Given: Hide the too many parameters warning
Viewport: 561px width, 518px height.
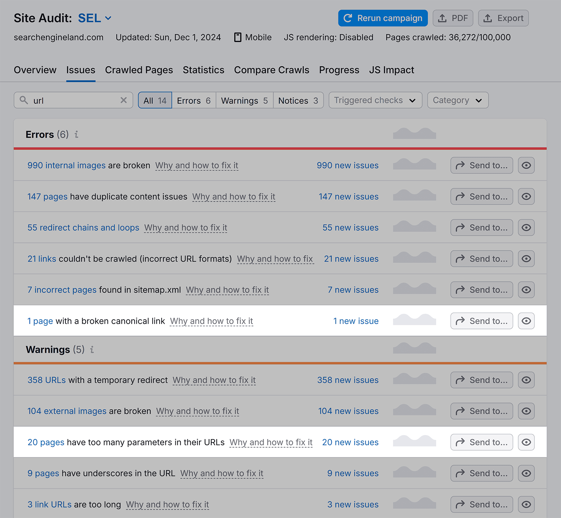Looking at the screenshot, I should point(526,442).
